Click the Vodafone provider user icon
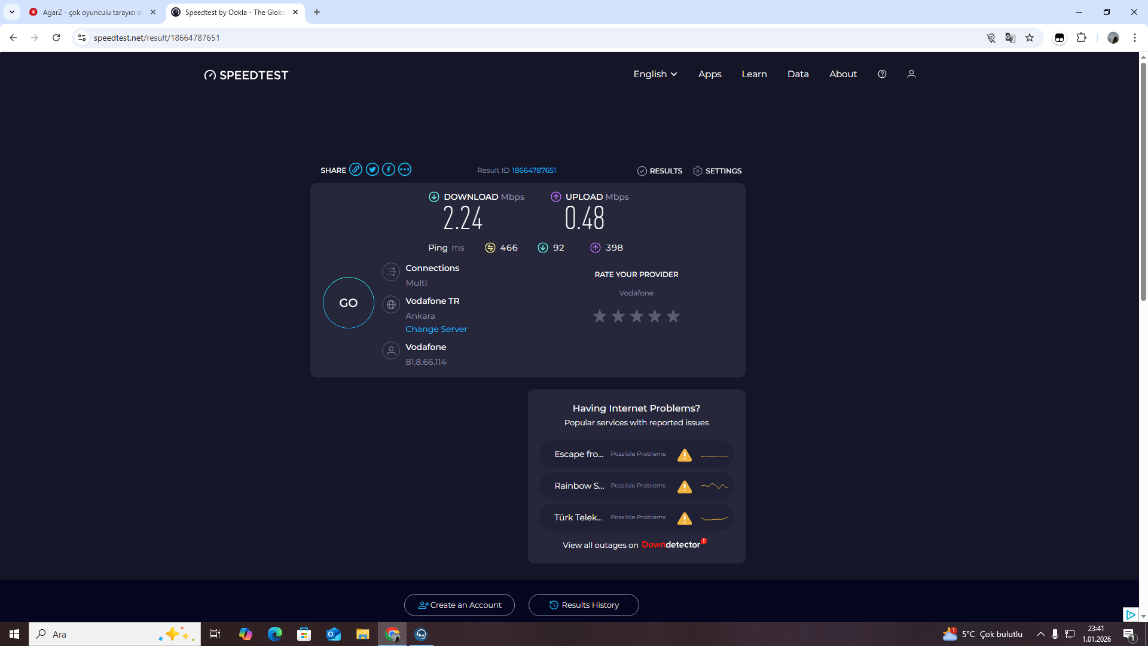The height and width of the screenshot is (646, 1148). coord(391,351)
